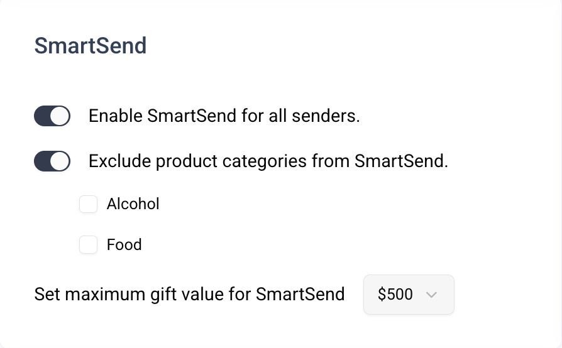Toggle the Enable SmartSend for all senders switch
562x348 pixels.
click(x=52, y=116)
